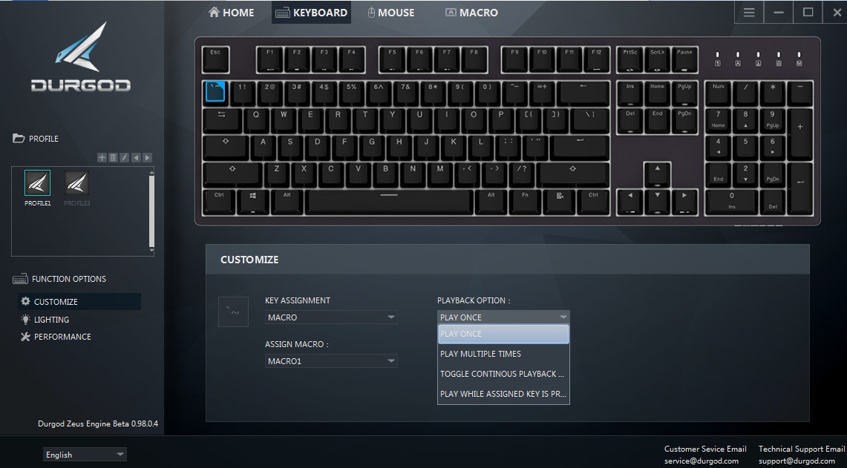Open the hamburger menu in title bar
The width and height of the screenshot is (847, 468).
pyautogui.click(x=749, y=13)
